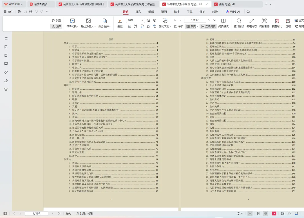
Task: Click the compress tool
Action: tap(288, 23)
